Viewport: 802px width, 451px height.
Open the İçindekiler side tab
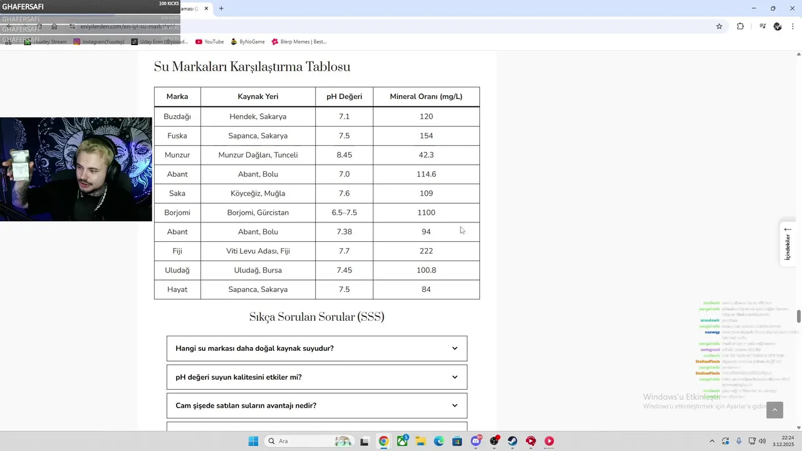pos(788,244)
